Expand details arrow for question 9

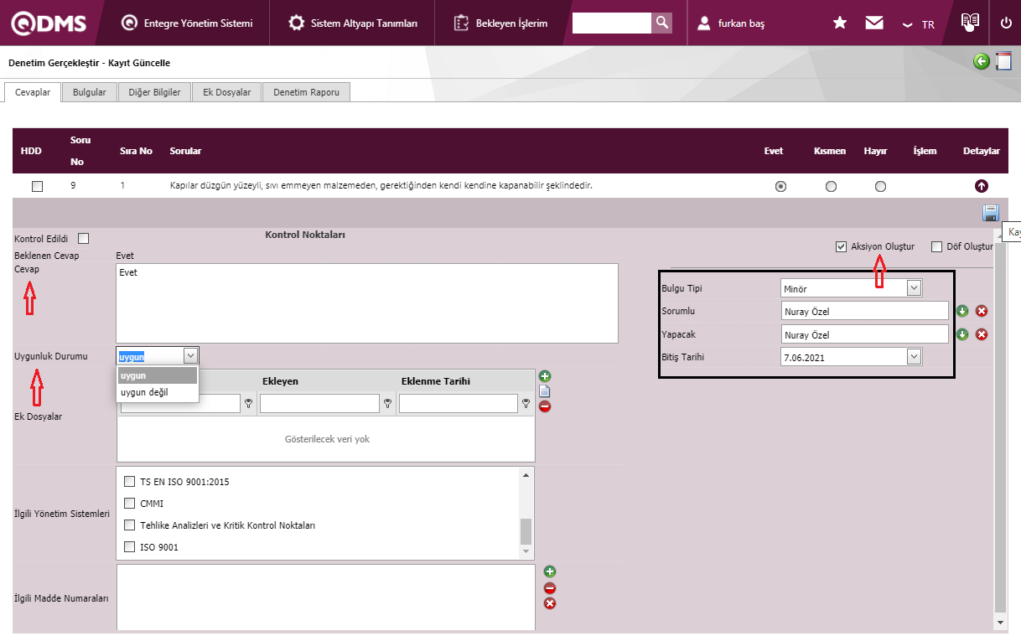tap(982, 186)
